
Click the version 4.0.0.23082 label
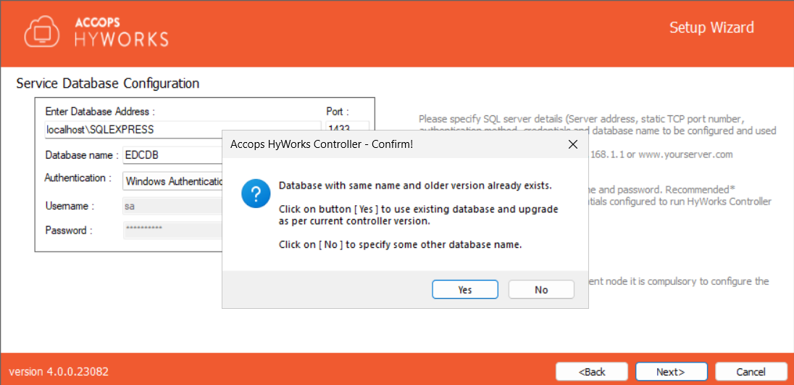click(x=59, y=371)
